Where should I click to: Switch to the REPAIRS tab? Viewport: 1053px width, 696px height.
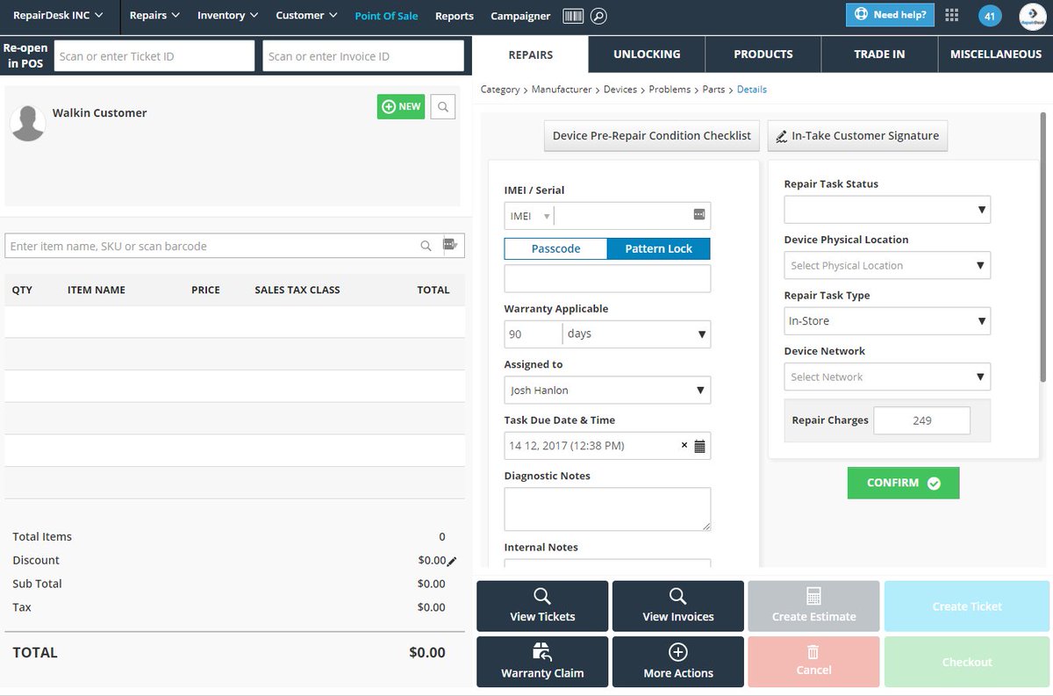(531, 54)
